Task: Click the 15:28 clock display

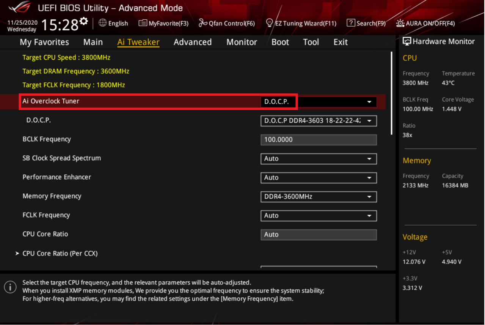Action: (59, 25)
